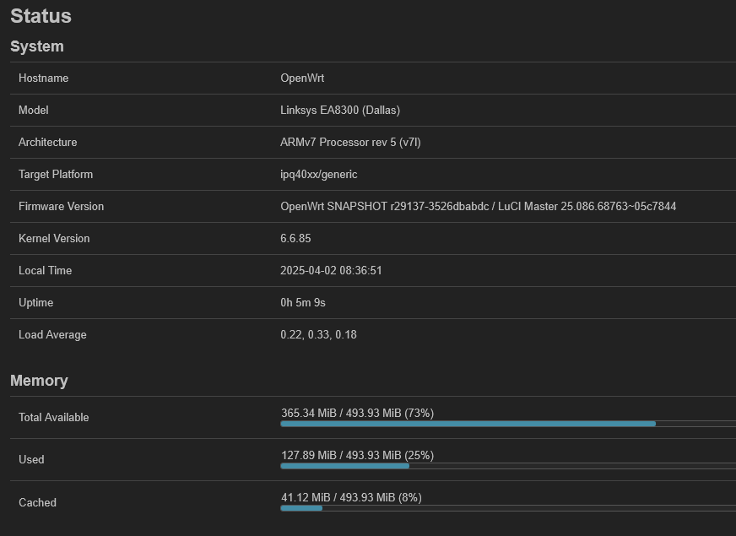
Task: Select the kernel version 6.6.85
Action: (295, 238)
